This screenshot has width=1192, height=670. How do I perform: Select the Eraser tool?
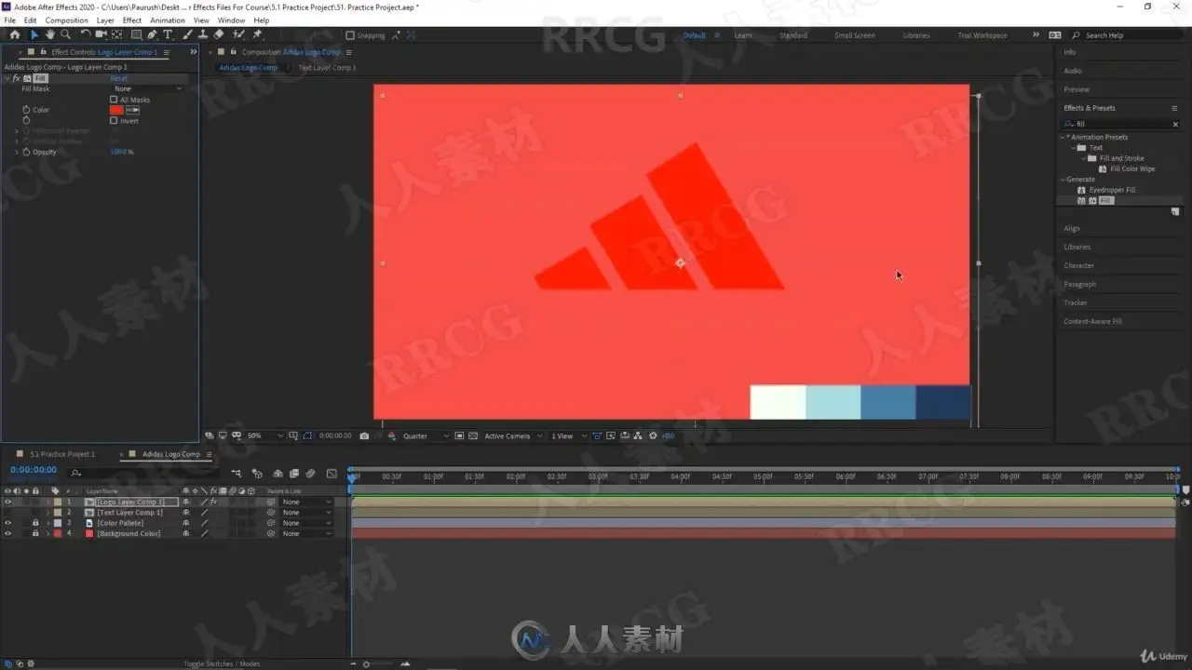(x=219, y=35)
